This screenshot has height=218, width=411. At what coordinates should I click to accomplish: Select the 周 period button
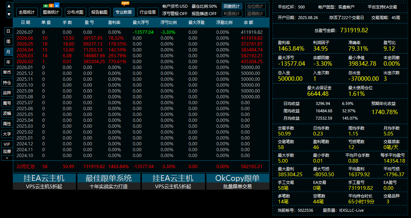8,41
